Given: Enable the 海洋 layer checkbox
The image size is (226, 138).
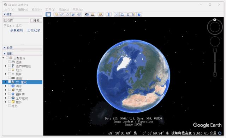Looking at the screenshot, I should pyautogui.click(x=10, y=86).
